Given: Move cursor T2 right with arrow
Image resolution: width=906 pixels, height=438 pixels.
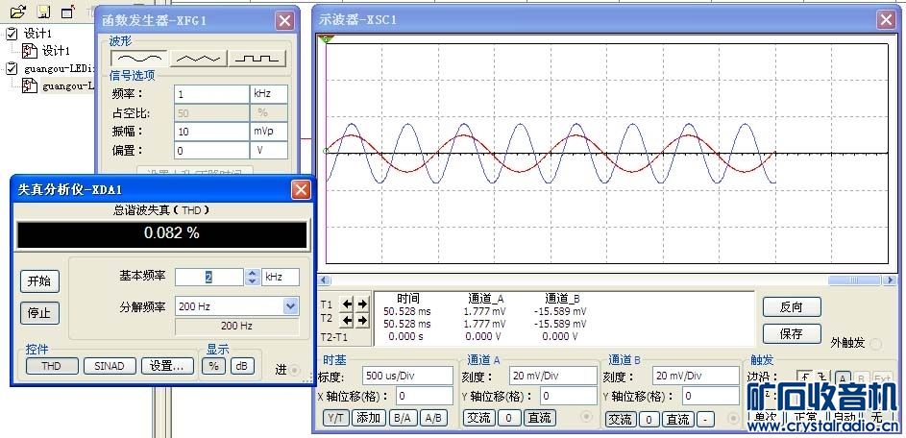Looking at the screenshot, I should click(362, 320).
